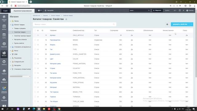This screenshot has width=197, height=111.
Task: Open the Контент section in sidebar
Action: (x=4, y=27)
